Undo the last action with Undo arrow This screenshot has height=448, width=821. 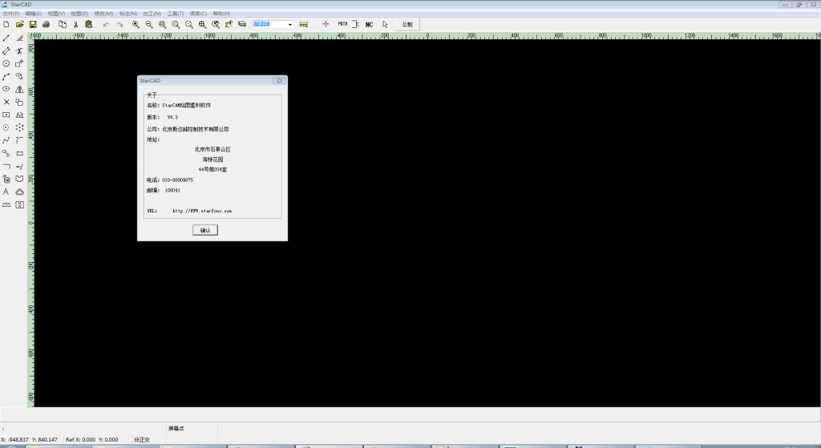pos(107,25)
